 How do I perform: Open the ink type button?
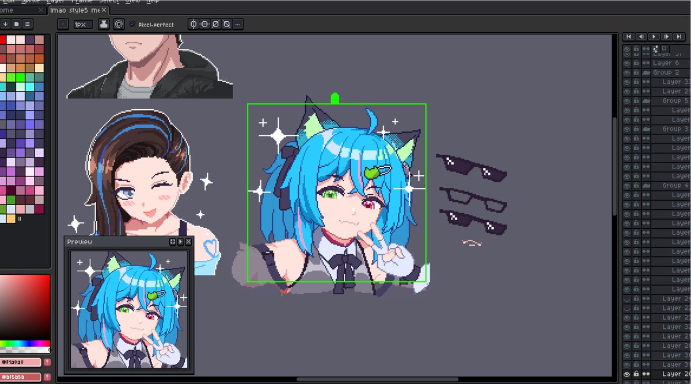tap(104, 24)
